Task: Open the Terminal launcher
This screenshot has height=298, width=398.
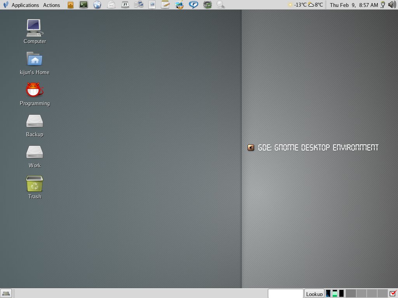Action: pyautogui.click(x=84, y=5)
